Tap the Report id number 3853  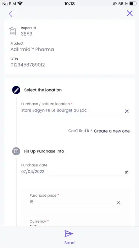[x=27, y=34]
